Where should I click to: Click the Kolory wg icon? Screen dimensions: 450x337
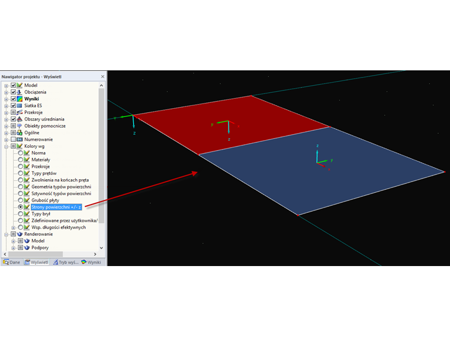click(x=20, y=146)
